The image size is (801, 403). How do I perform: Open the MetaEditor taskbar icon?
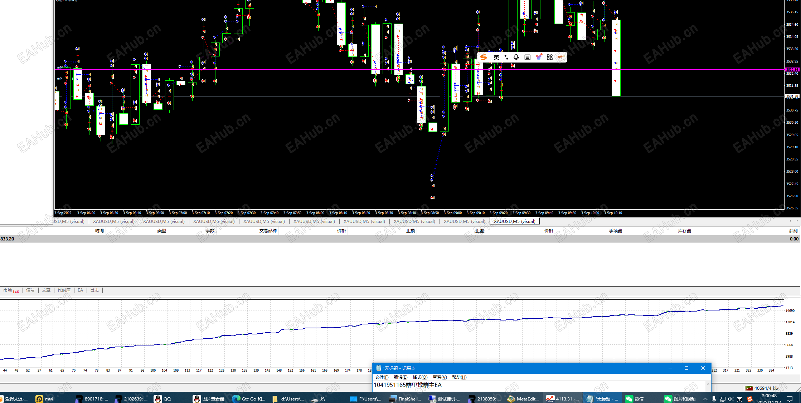[x=523, y=399]
